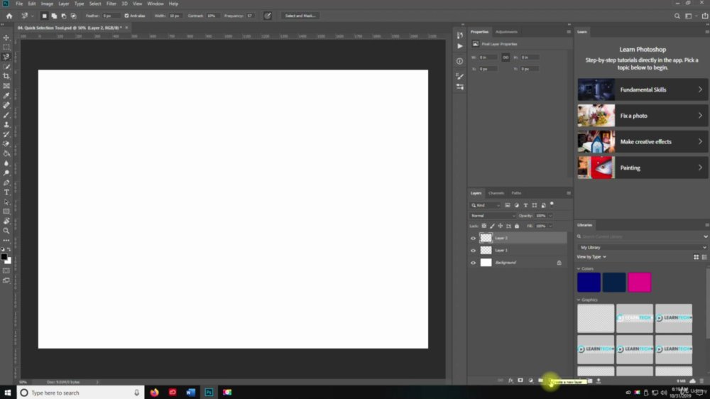The height and width of the screenshot is (399, 710).
Task: Click the Feather input field
Action: coord(110,16)
